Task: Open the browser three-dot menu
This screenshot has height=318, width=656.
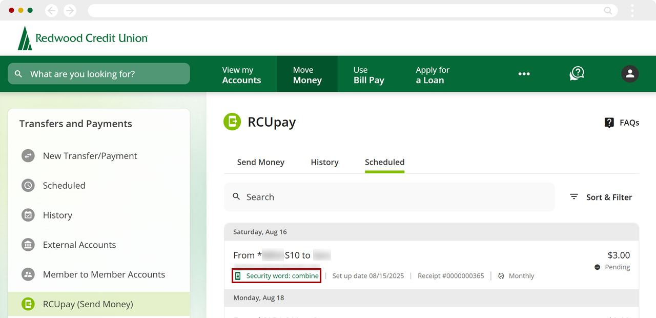Action: [x=632, y=10]
